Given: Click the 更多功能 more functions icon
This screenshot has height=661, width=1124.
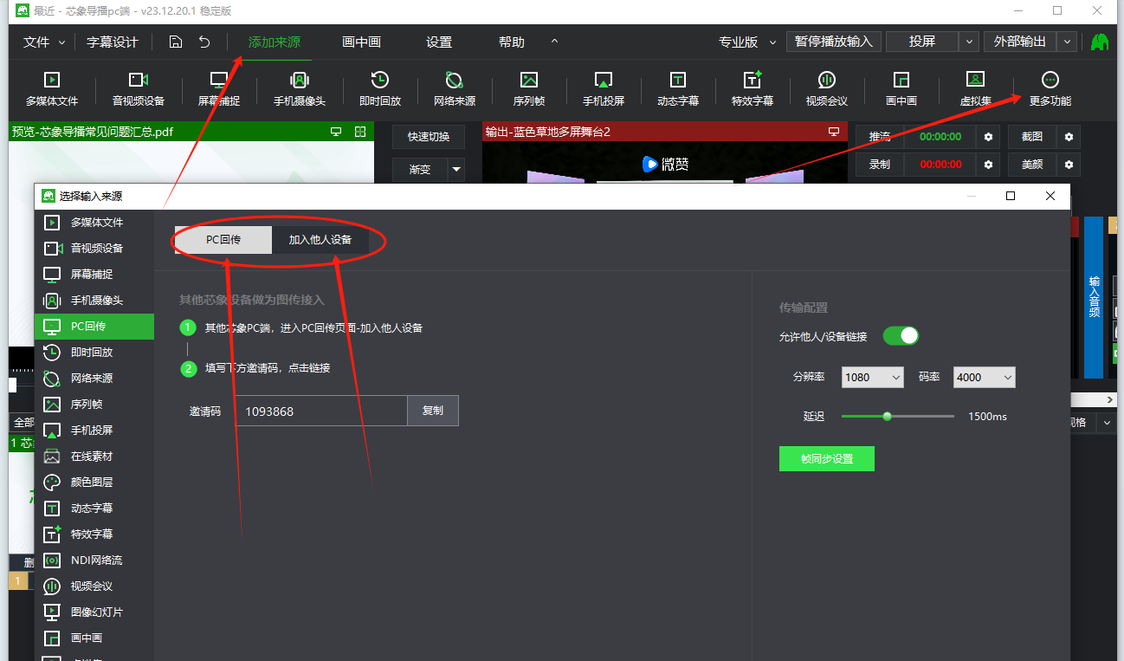Looking at the screenshot, I should tap(1050, 88).
